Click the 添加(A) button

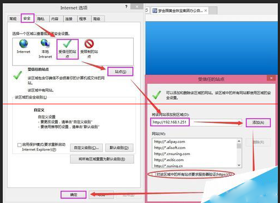258,123
